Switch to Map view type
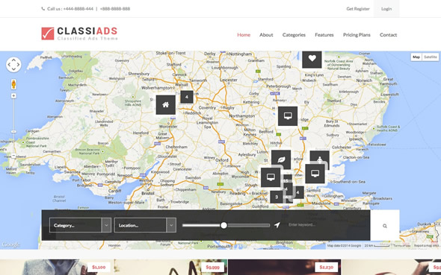This screenshot has width=441, height=275. (x=416, y=57)
